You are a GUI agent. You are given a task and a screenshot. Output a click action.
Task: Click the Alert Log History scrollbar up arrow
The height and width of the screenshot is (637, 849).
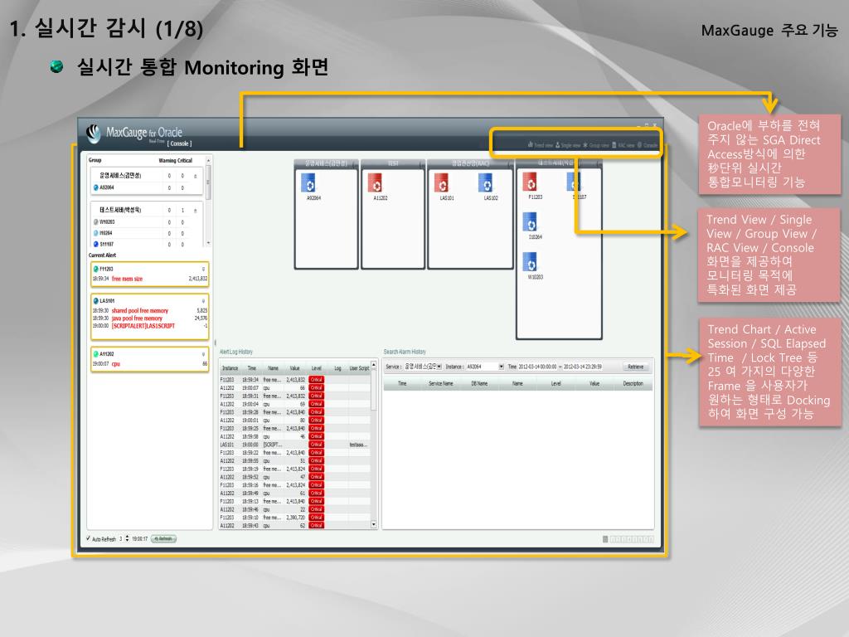point(374,365)
